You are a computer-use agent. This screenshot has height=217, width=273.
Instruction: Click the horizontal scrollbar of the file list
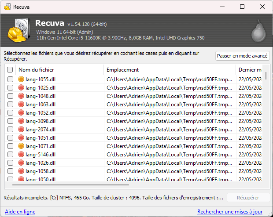point(70,185)
